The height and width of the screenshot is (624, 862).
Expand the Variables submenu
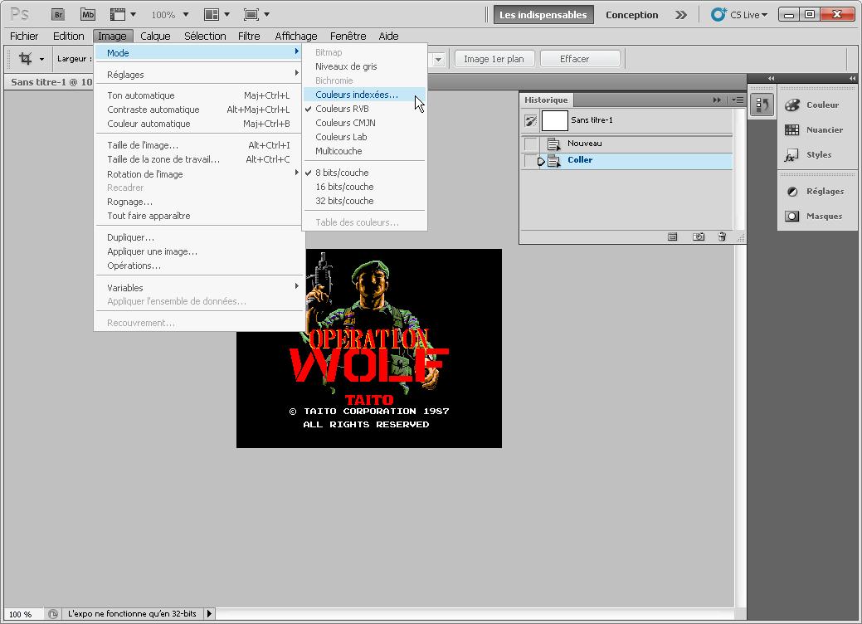coord(296,286)
